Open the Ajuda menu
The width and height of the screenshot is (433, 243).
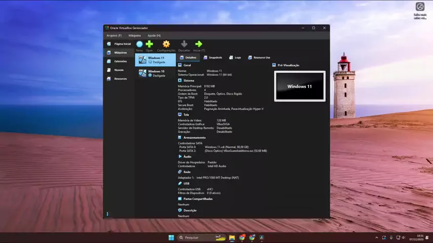coord(154,35)
